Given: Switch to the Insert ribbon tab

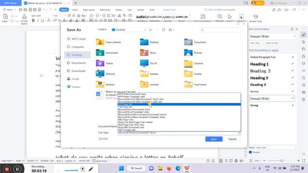Looking at the screenshot, I should 75,10.
